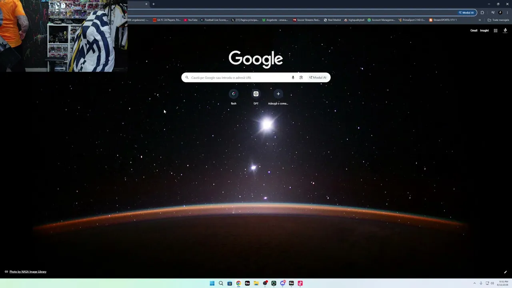Screen dimensions: 512x288
Task: Open a new browser tab
Action: pos(153,4)
